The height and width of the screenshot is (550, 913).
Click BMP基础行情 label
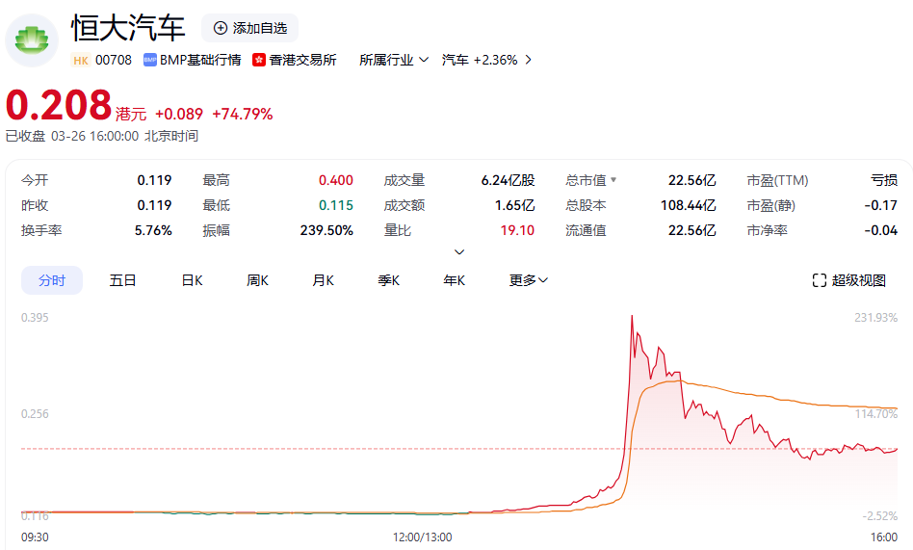coord(200,60)
